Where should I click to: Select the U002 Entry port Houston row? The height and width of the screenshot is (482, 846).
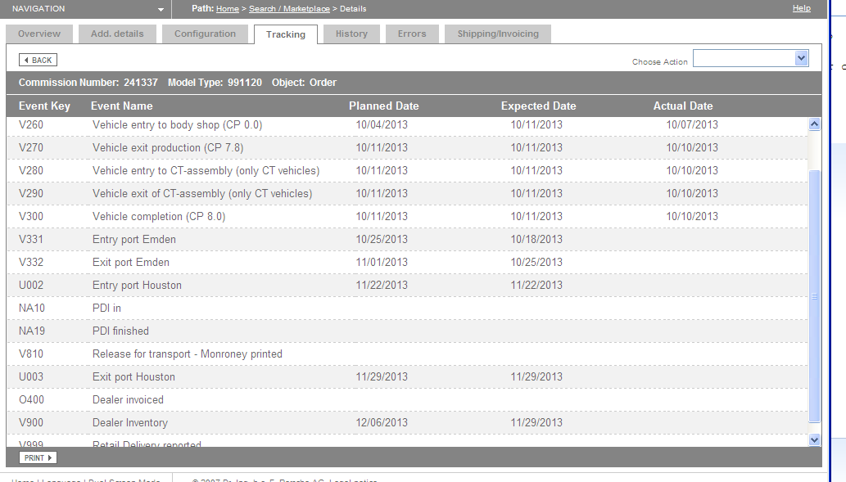[x=407, y=286]
